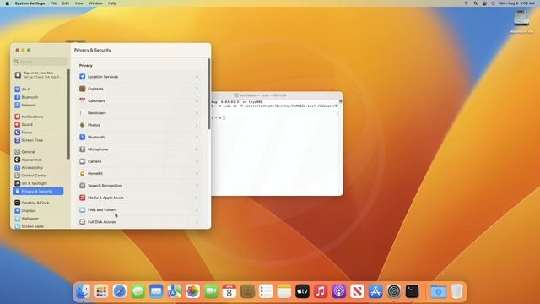Click the Files and Folders icon
This screenshot has width=540, height=304.
pyautogui.click(x=83, y=210)
